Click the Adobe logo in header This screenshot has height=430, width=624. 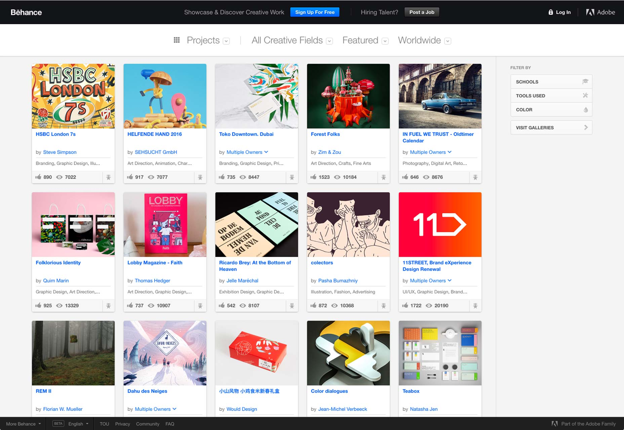pyautogui.click(x=600, y=12)
